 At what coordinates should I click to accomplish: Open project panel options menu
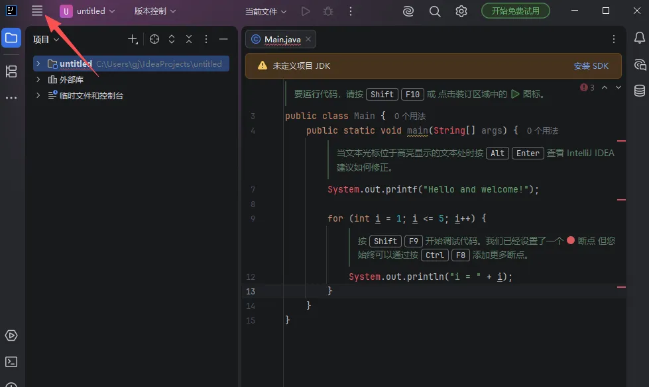click(206, 39)
